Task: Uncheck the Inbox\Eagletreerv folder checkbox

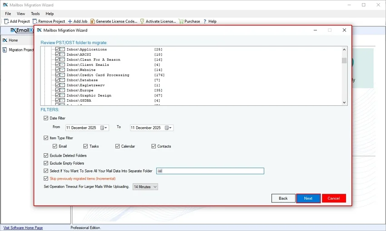Action: [x=57, y=85]
